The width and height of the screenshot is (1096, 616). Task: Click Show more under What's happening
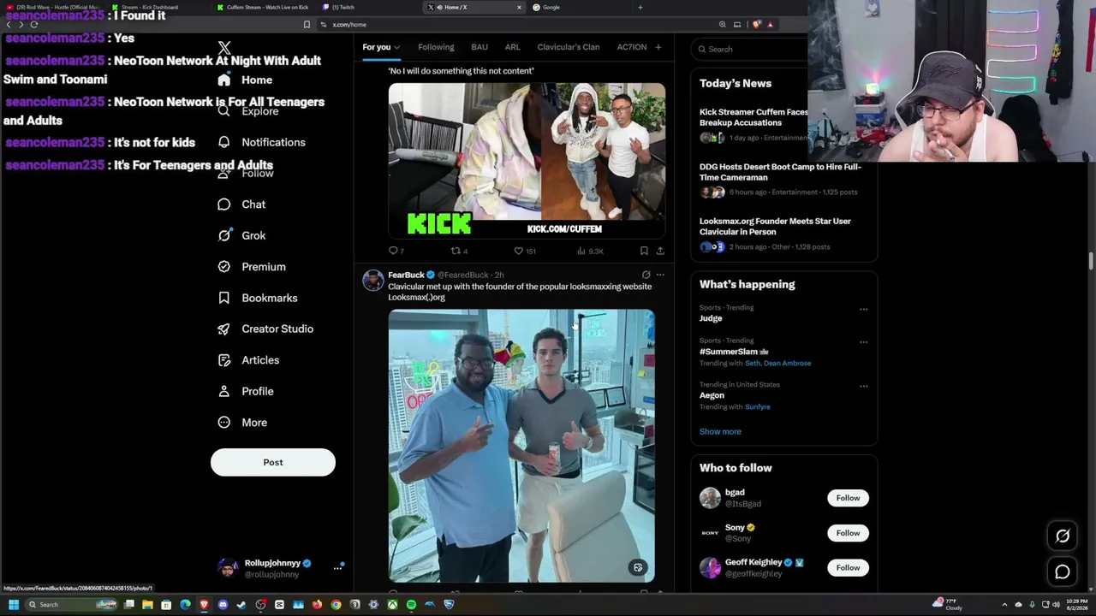[720, 431]
